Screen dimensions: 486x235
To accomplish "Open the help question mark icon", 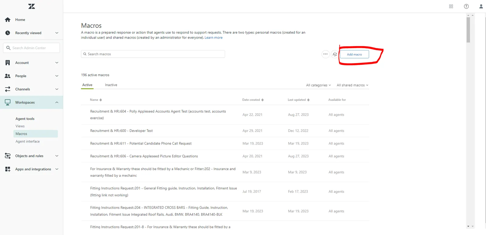I will click(466, 6).
